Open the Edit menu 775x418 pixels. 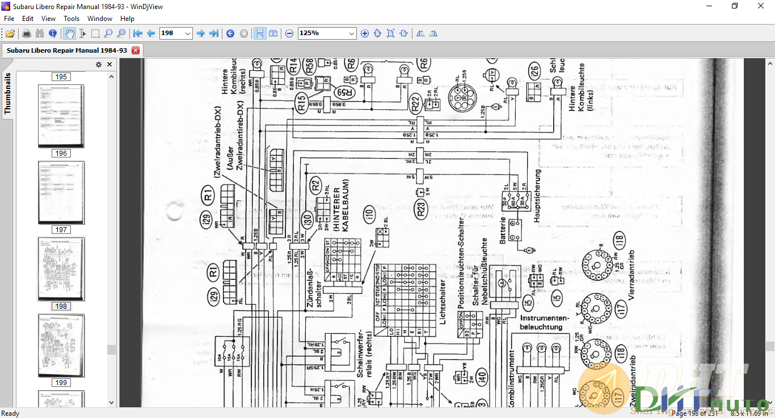(28, 19)
